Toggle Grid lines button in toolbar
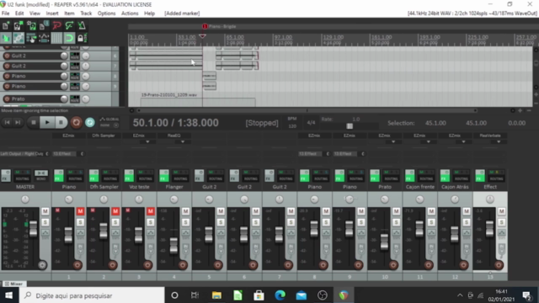The height and width of the screenshot is (303, 539). tap(56, 38)
